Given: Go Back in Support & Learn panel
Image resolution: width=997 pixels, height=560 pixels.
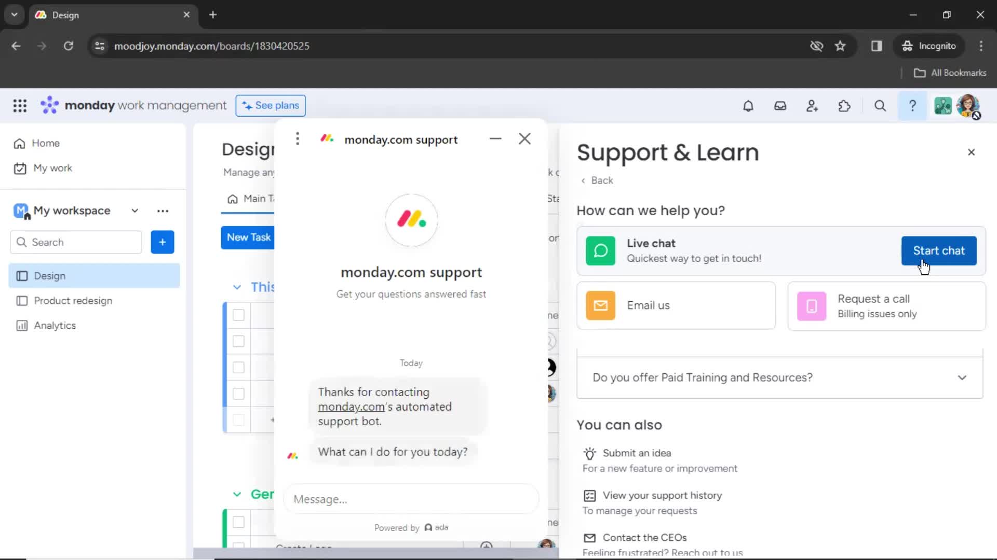Looking at the screenshot, I should [597, 180].
